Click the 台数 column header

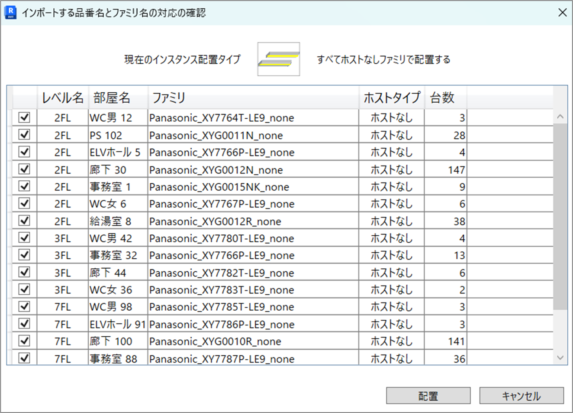(x=445, y=98)
